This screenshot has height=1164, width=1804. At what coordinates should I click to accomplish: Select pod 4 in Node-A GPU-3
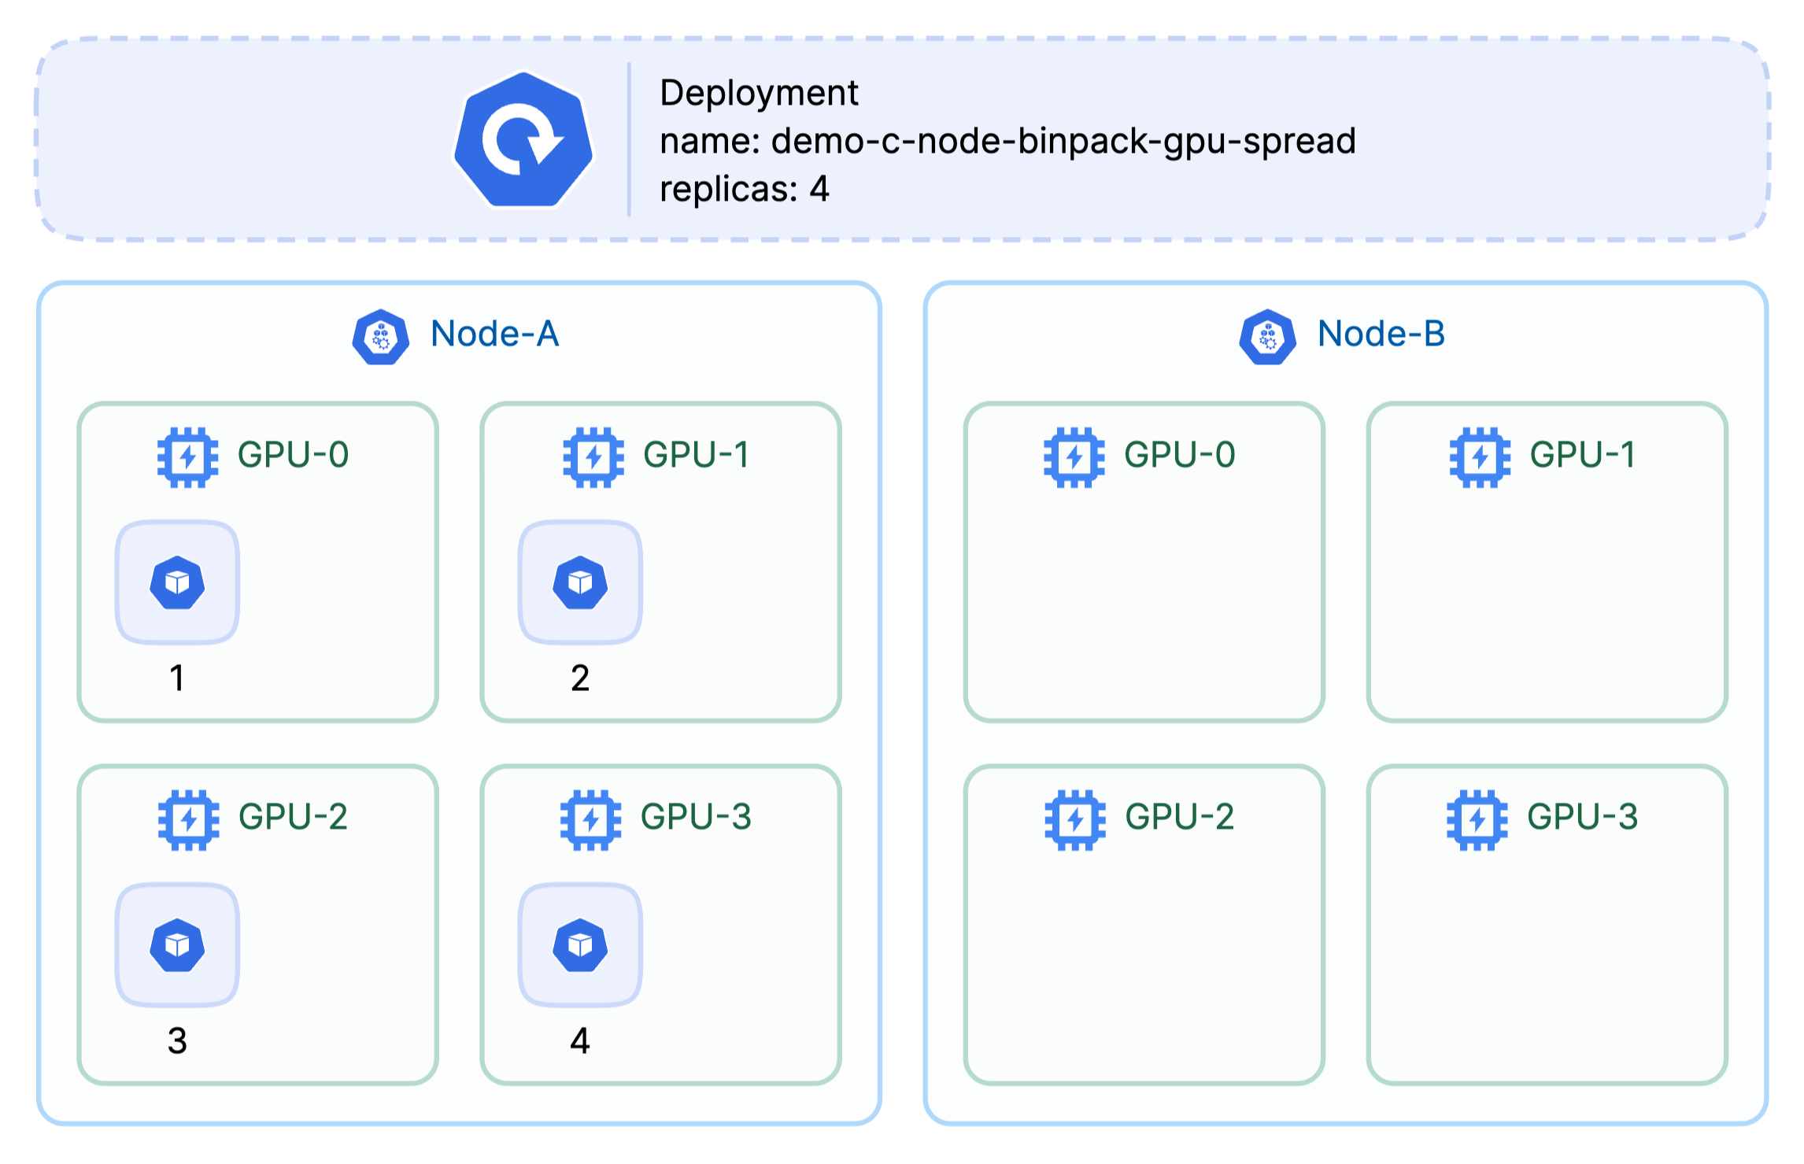[580, 944]
